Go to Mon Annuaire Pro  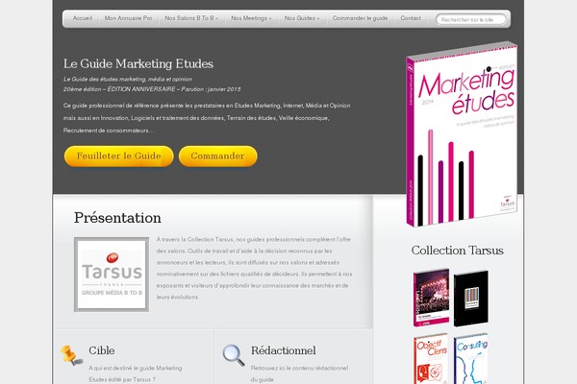[128, 18]
